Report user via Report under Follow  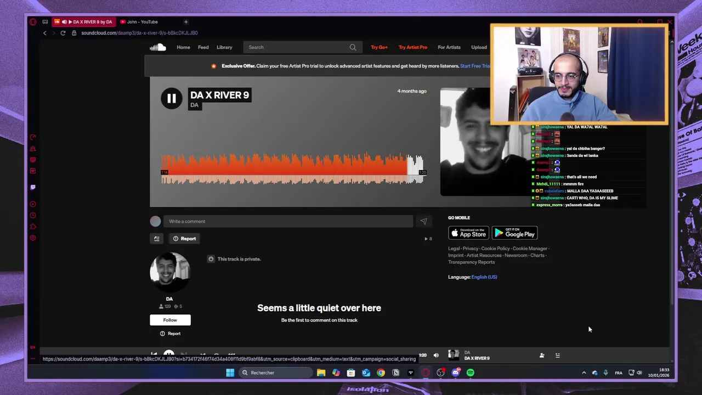(170, 334)
